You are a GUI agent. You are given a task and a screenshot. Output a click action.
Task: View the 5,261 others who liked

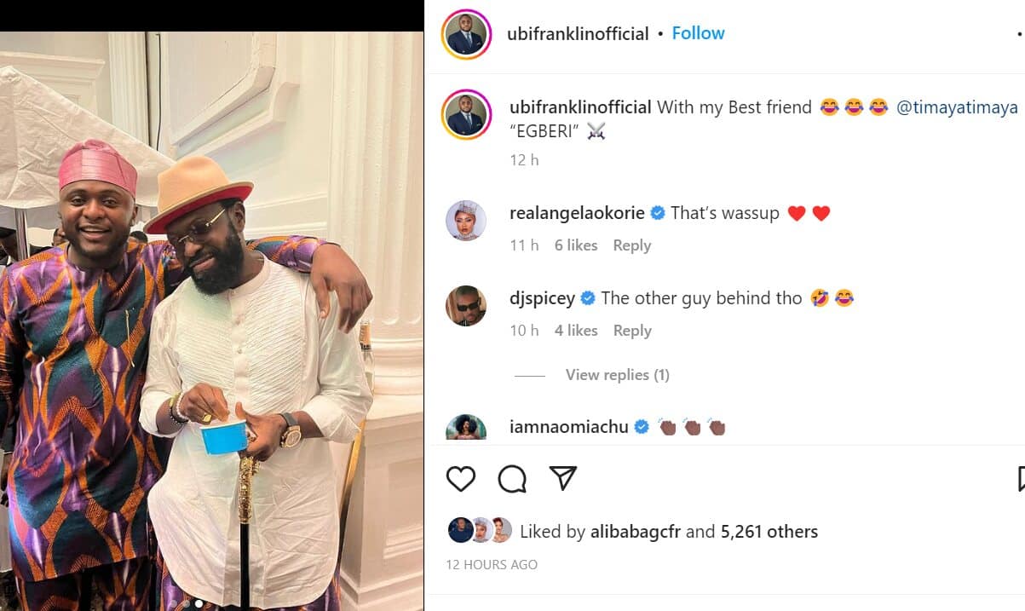[769, 532]
